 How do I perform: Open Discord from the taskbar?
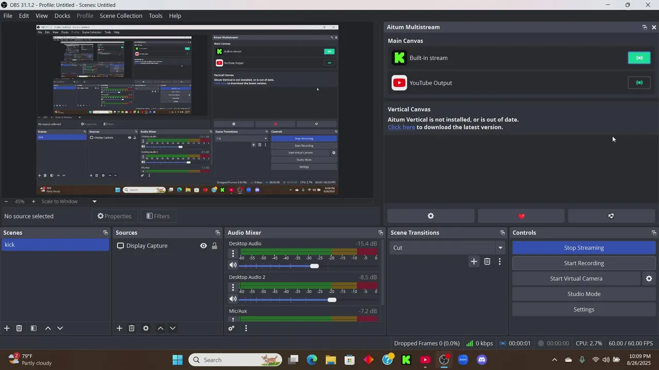(x=482, y=360)
